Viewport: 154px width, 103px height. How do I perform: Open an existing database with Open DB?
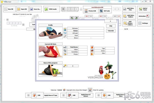(x=22, y=9)
